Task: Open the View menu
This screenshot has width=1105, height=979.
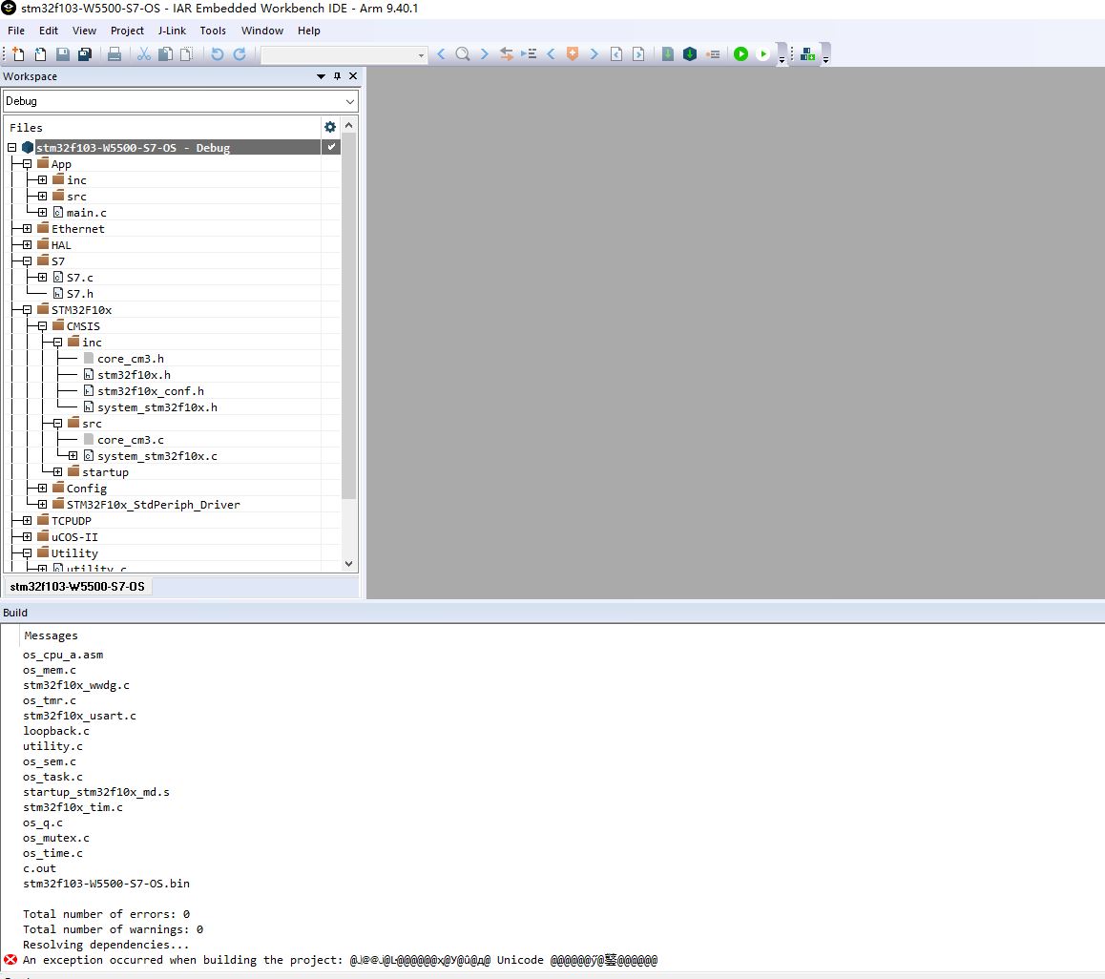Action: 85,31
